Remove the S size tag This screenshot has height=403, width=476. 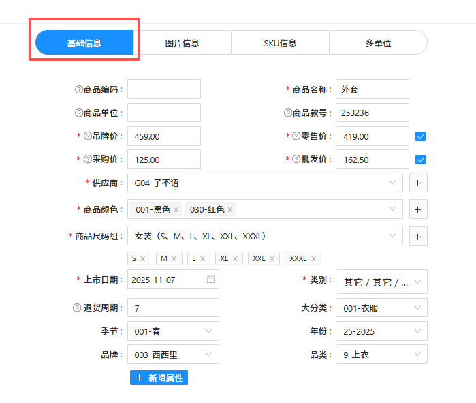143,258
